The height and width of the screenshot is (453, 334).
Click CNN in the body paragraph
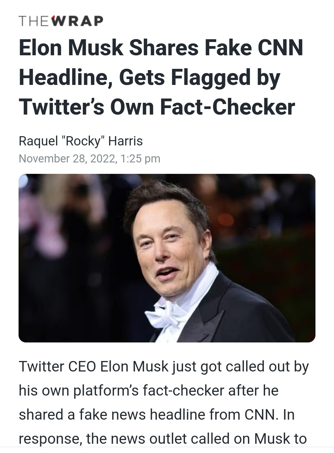(x=259, y=415)
